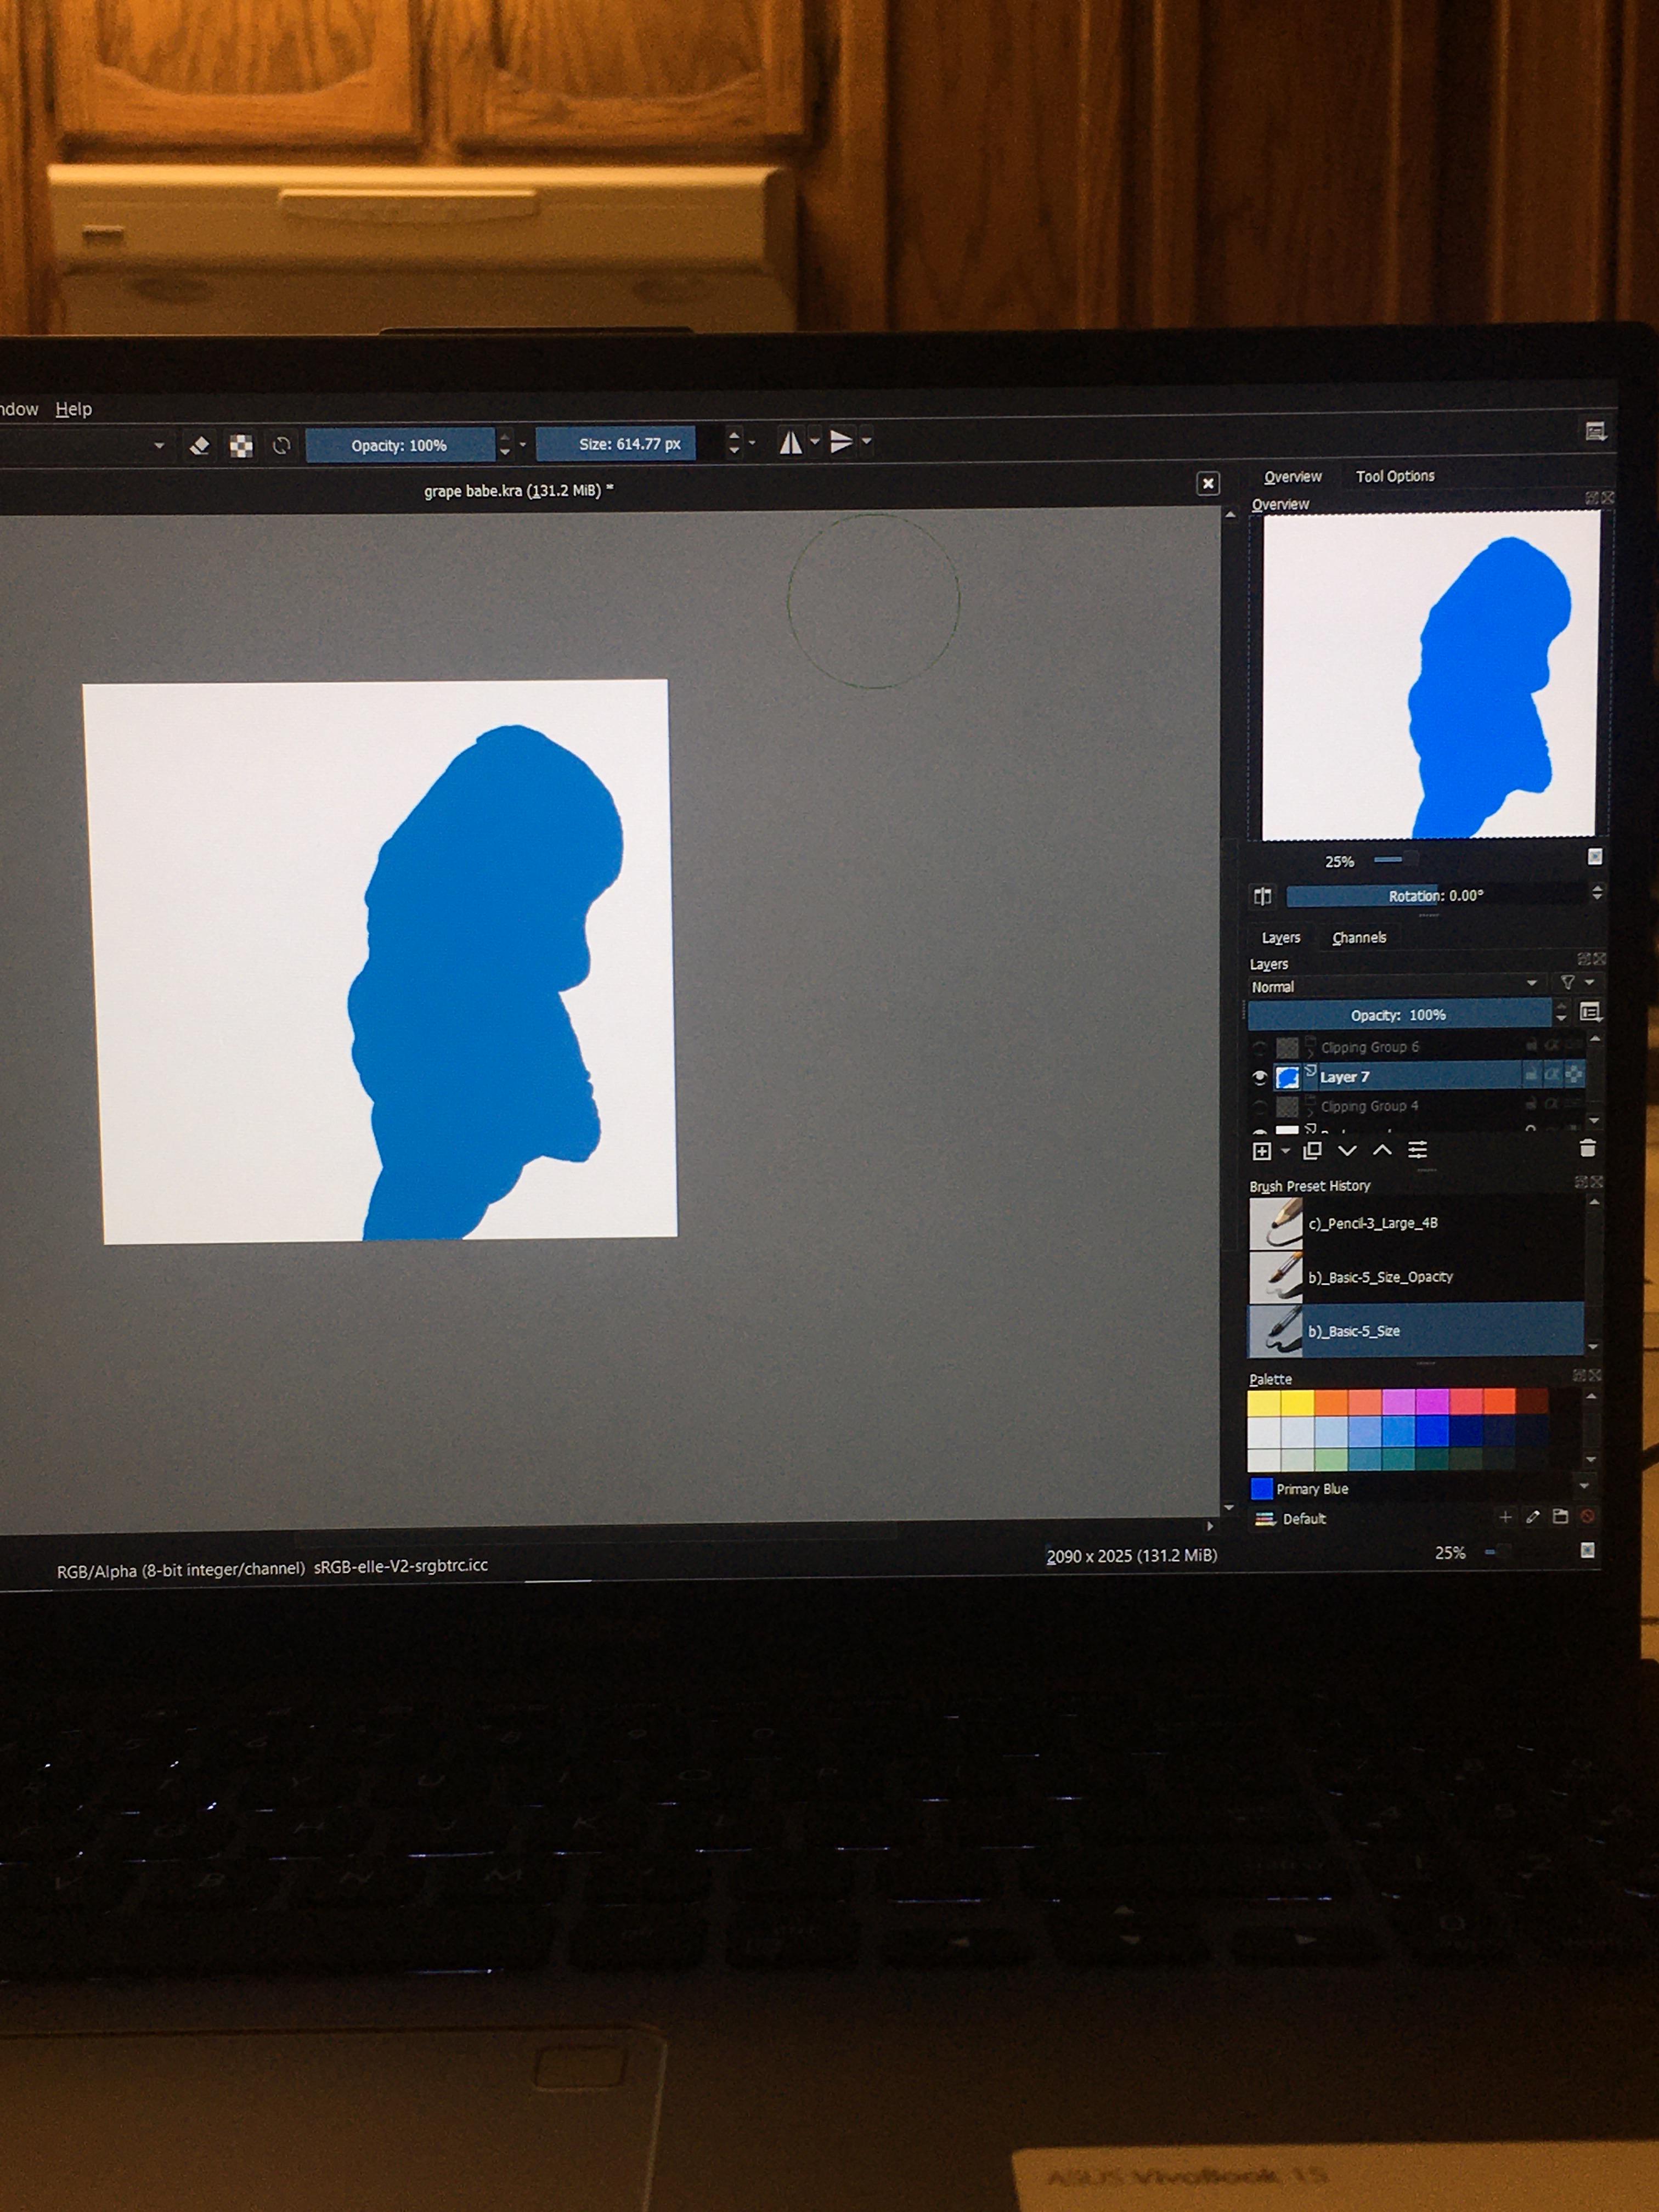This screenshot has width=1659, height=2212.
Task: Toggle the alpha lock on Layer 7
Action: tap(1553, 1076)
